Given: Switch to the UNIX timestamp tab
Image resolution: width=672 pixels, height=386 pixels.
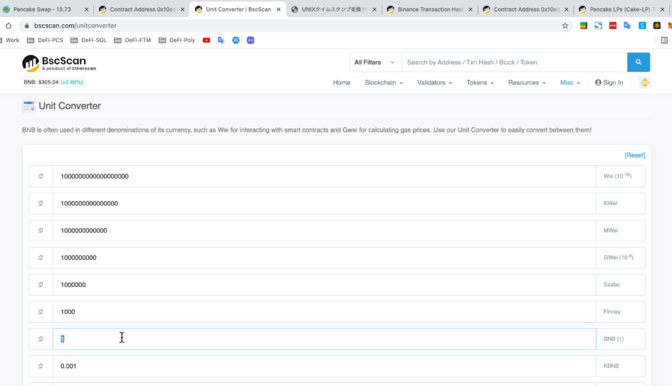Looking at the screenshot, I should coord(334,9).
